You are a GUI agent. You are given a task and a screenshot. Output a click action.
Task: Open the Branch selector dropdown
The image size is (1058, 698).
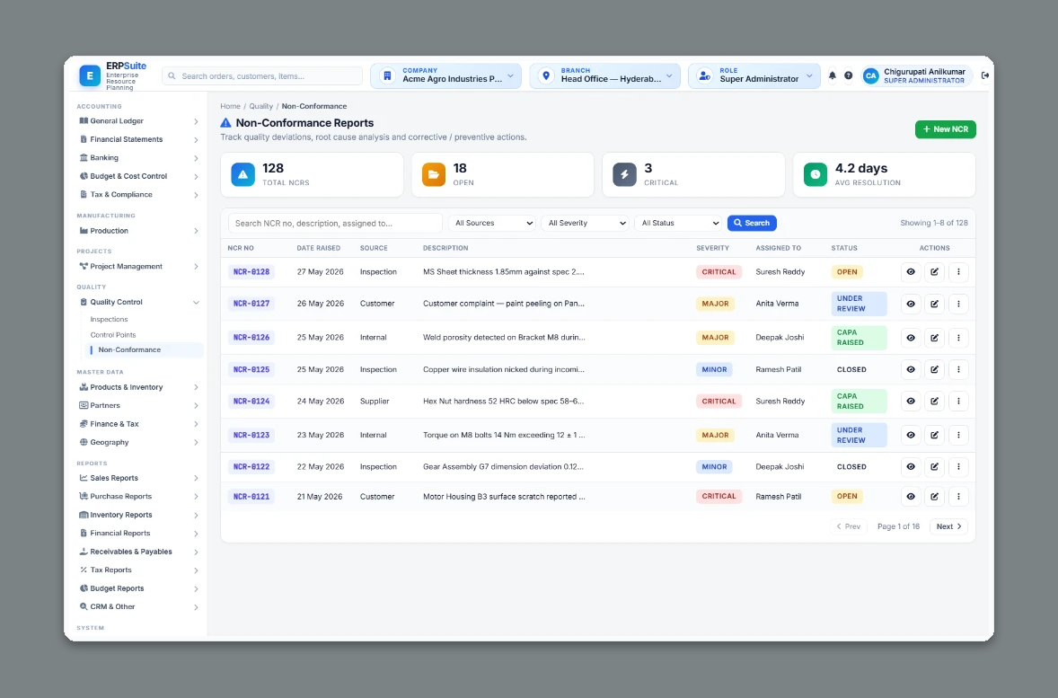[605, 75]
